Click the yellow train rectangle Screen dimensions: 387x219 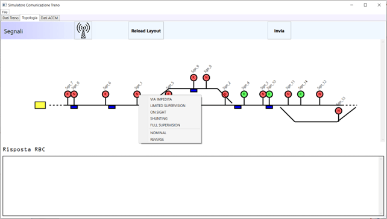click(40, 105)
